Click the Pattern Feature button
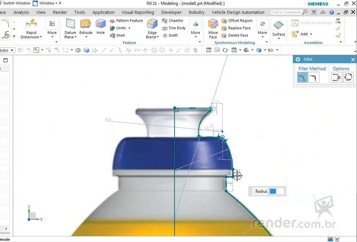The height and width of the screenshot is (242, 357). 126,21
